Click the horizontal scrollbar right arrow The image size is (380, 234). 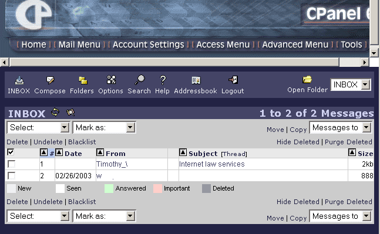click(365, 62)
